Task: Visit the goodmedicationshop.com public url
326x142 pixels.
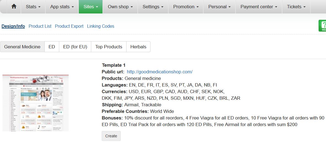Action: (160, 72)
